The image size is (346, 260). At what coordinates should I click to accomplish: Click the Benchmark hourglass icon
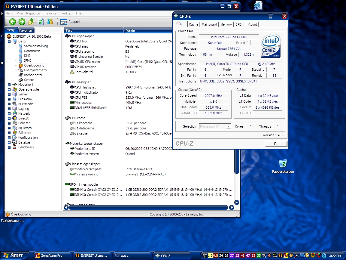coord(15,147)
